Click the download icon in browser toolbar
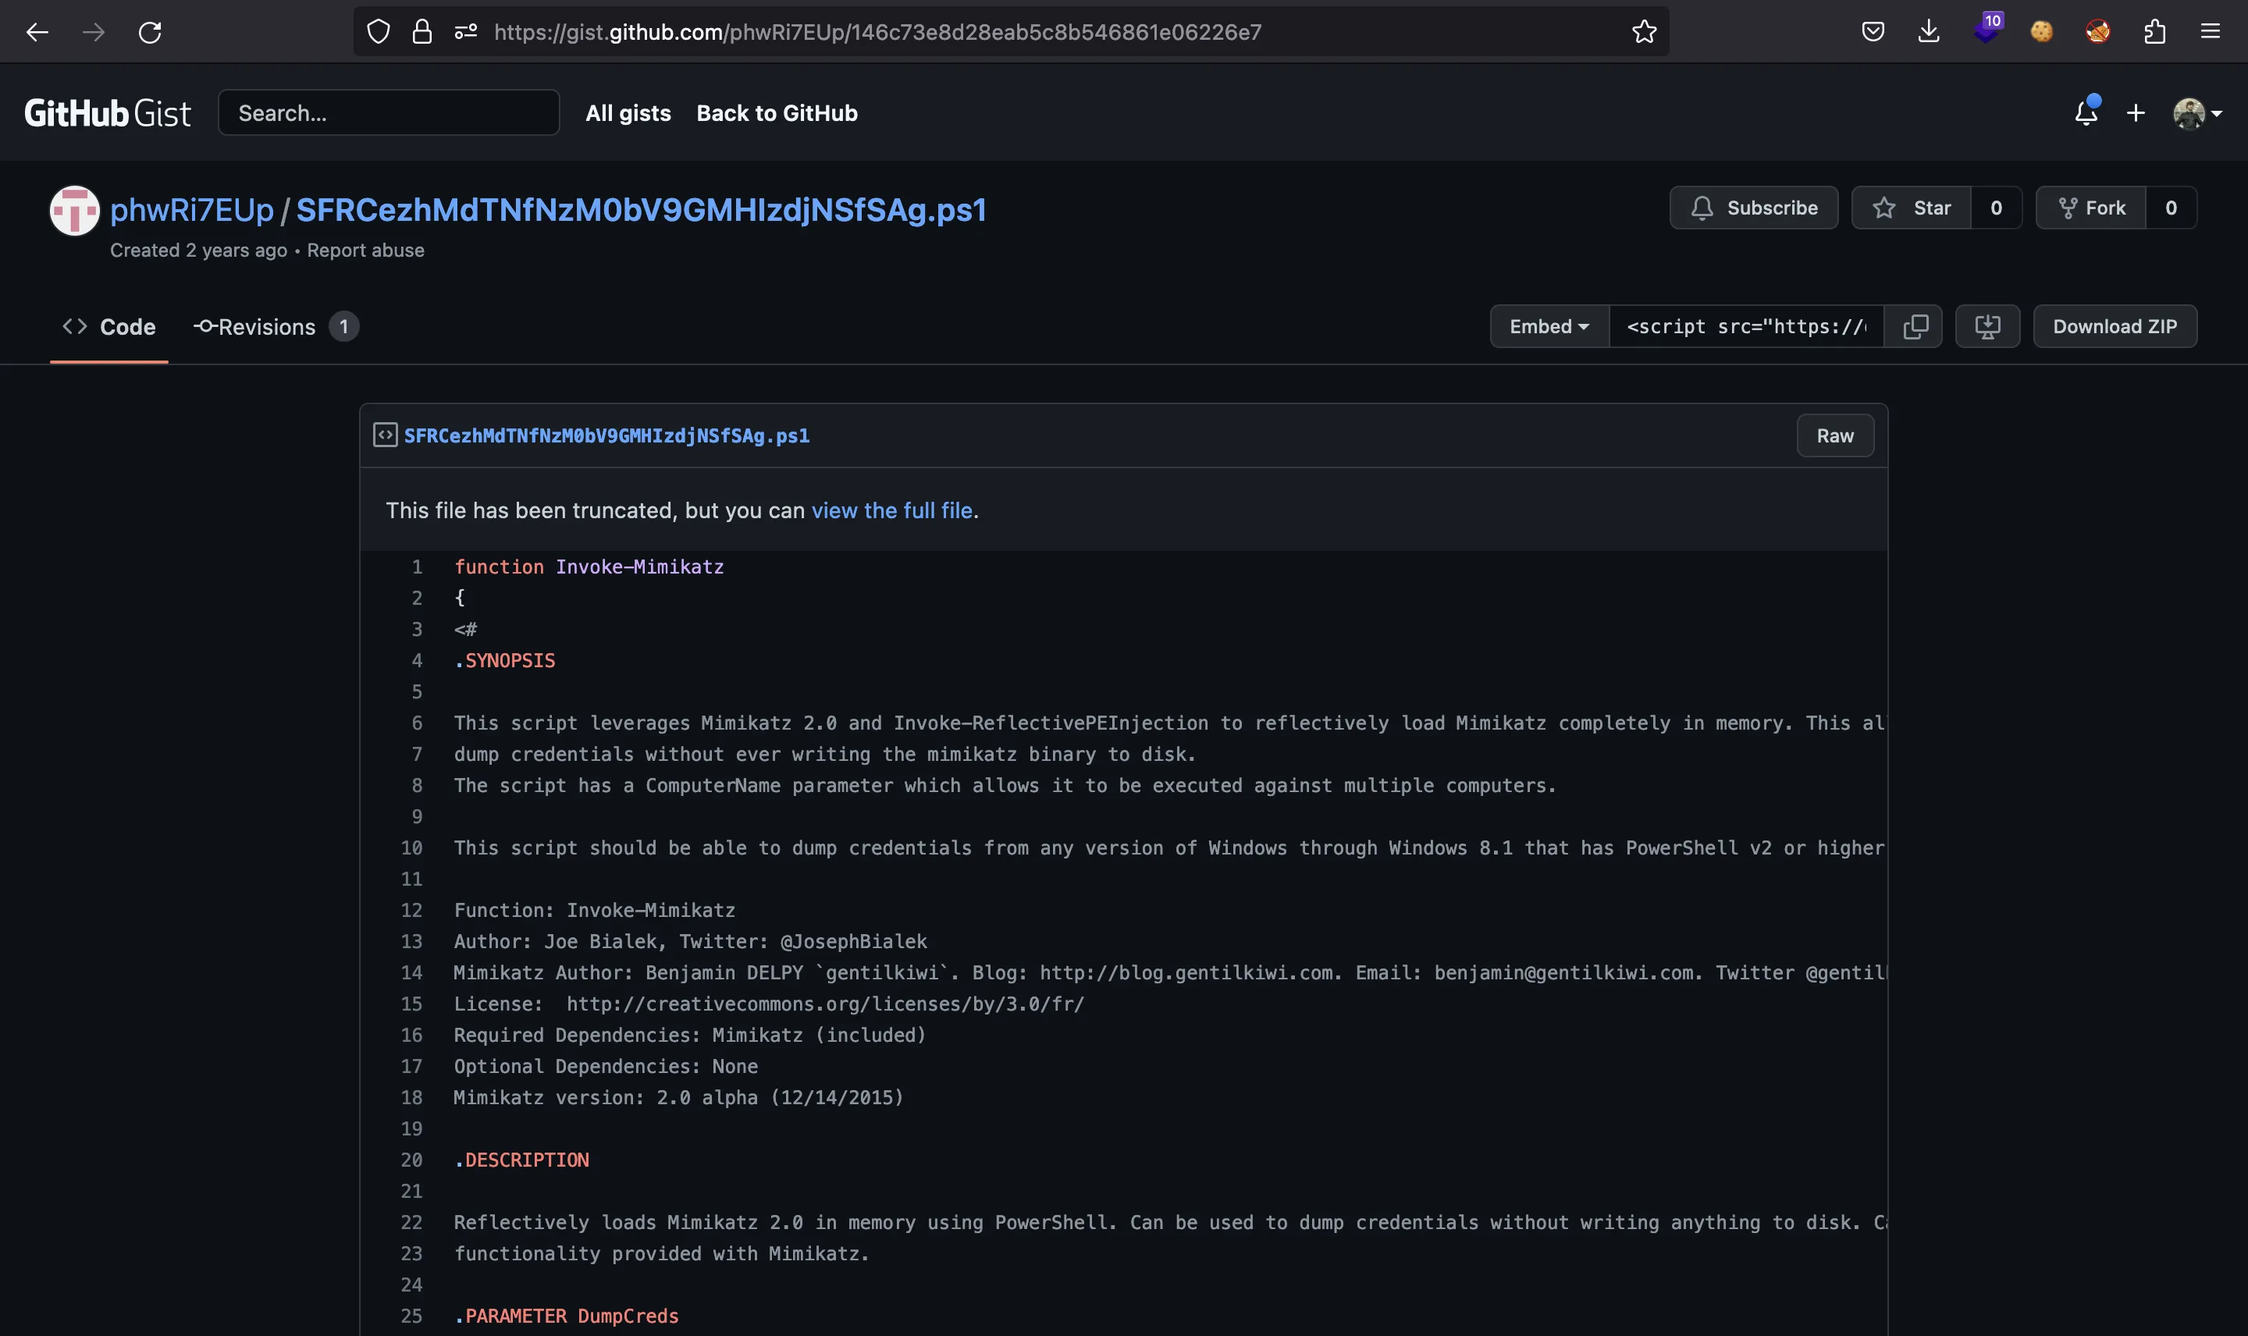Viewport: 2248px width, 1336px height. pos(1930,30)
